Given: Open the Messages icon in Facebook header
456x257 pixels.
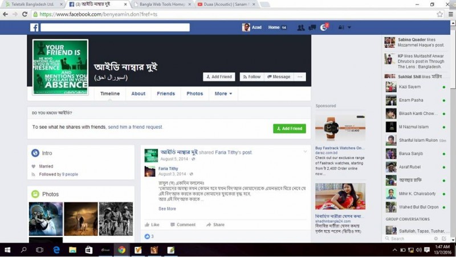Looking at the screenshot, I should pos(312,27).
